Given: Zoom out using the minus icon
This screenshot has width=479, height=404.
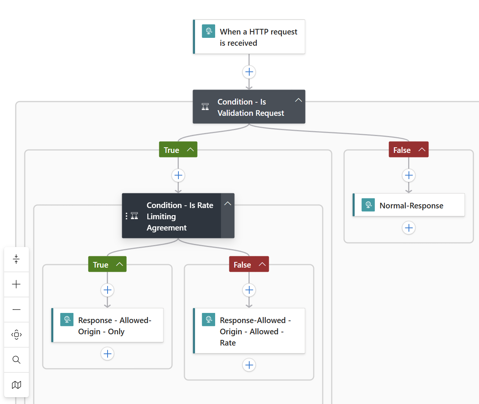Looking at the screenshot, I should (x=16, y=310).
